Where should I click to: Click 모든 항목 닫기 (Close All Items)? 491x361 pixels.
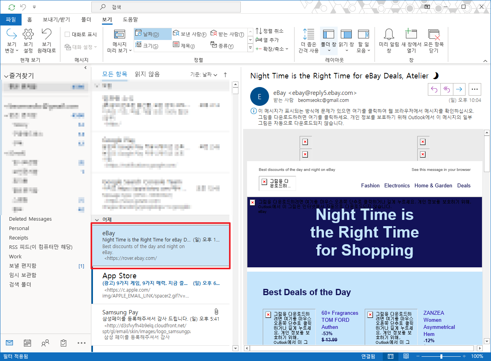coord(434,41)
